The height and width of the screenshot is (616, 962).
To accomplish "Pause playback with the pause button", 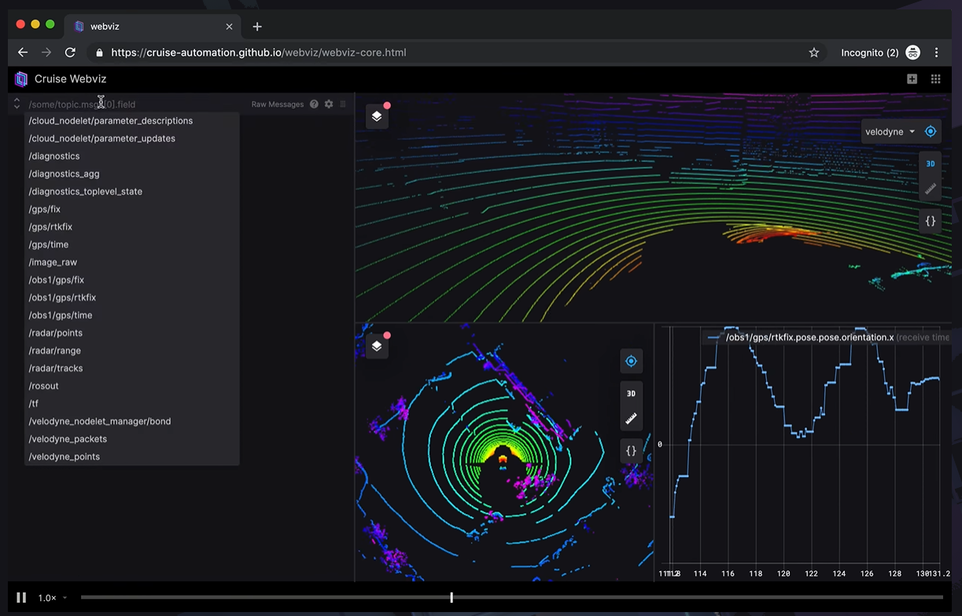I will 22,598.
